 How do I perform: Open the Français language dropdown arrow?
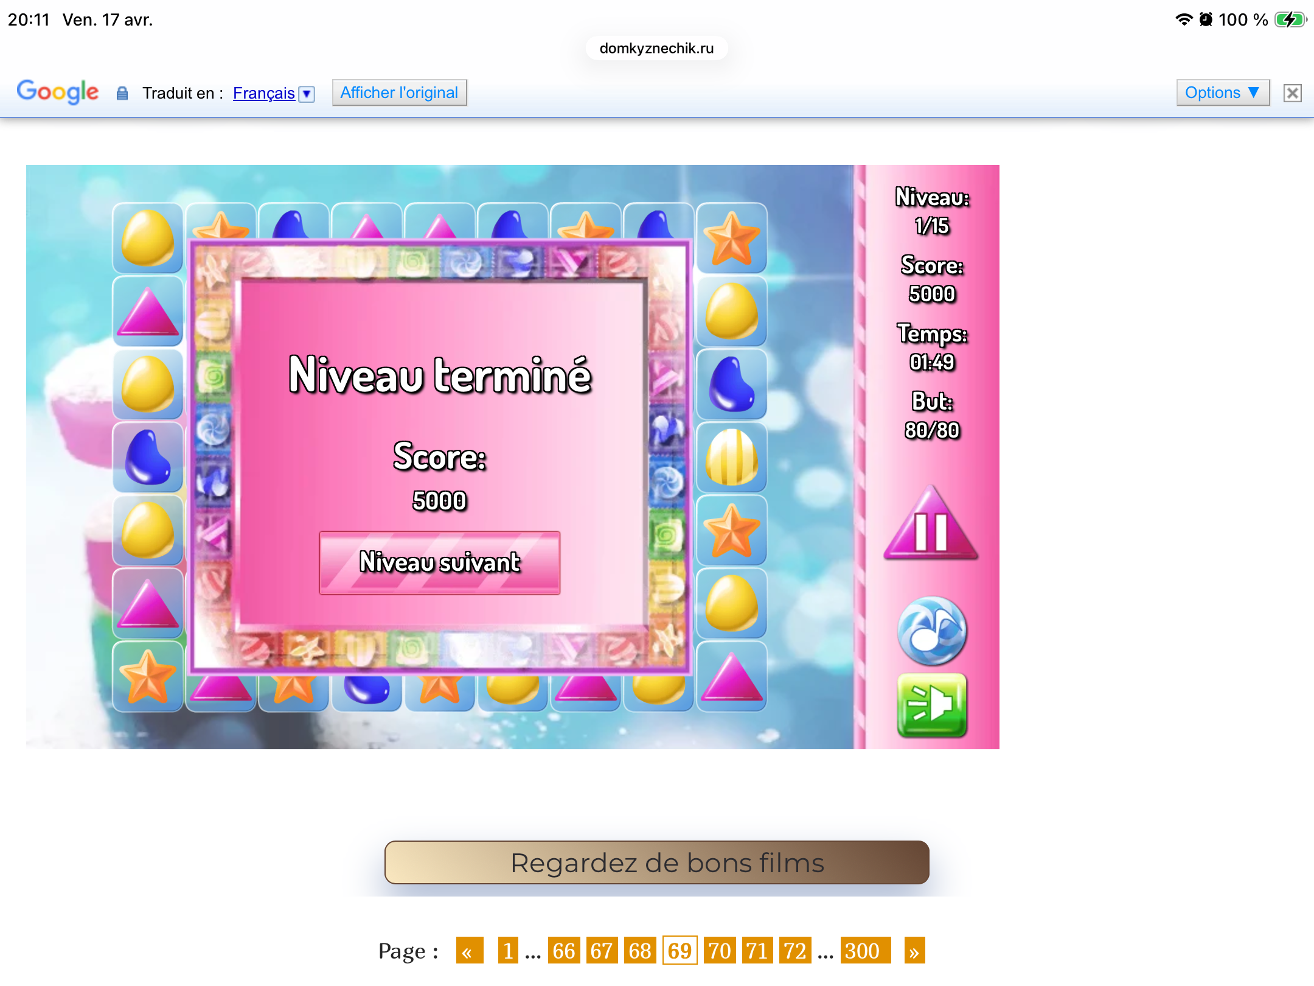307,94
